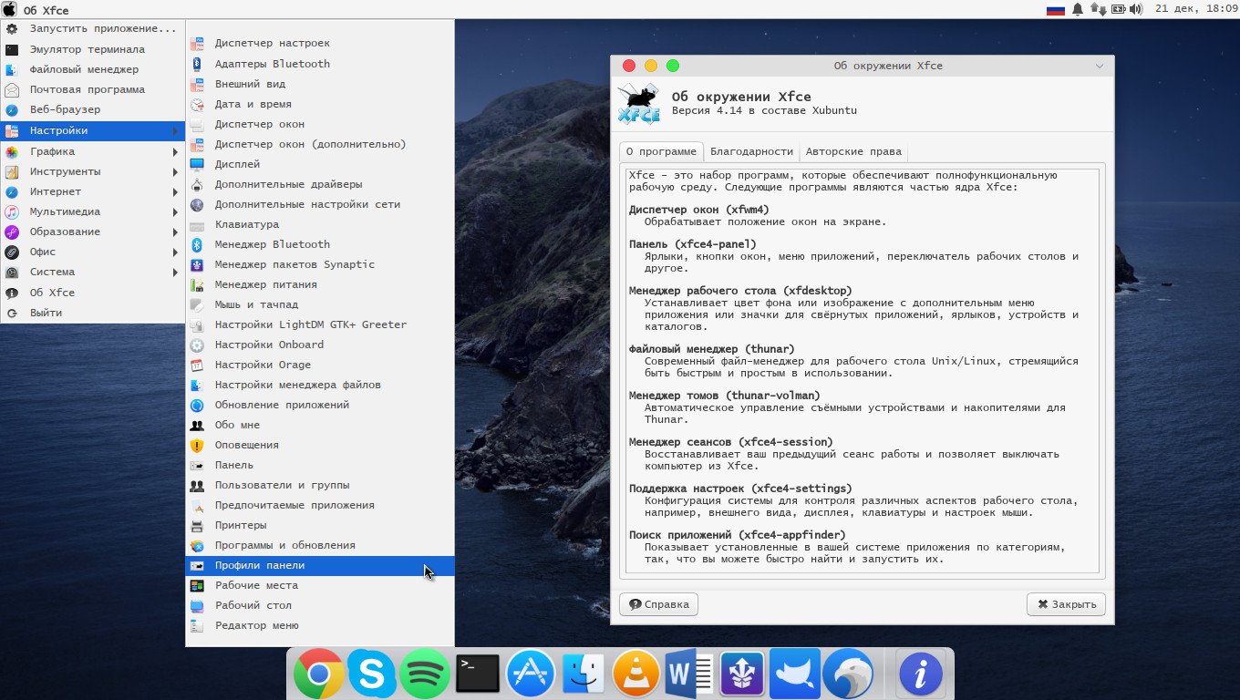Open notifications bell in the top panel
The width and height of the screenshot is (1240, 700).
click(1078, 9)
